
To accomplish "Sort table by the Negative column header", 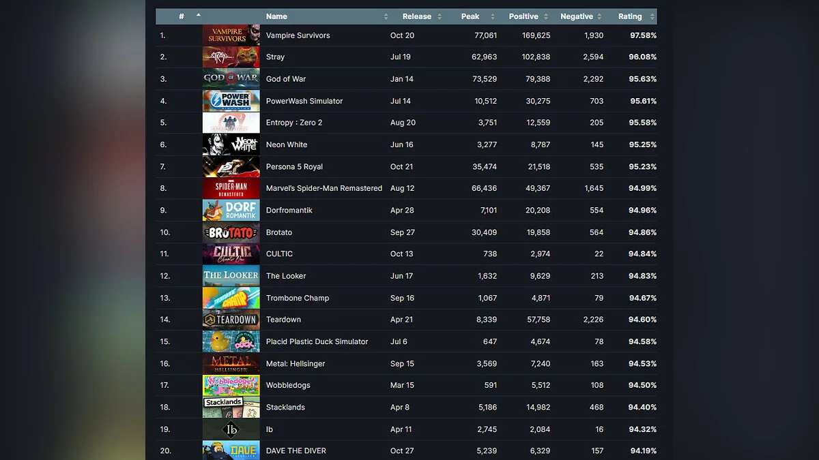I will click(577, 16).
